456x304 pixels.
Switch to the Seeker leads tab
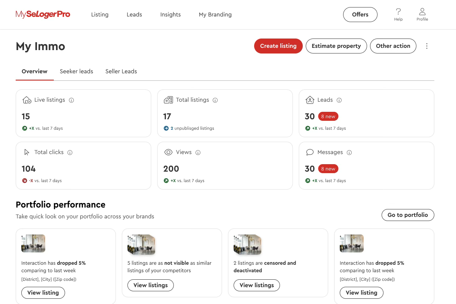[76, 71]
